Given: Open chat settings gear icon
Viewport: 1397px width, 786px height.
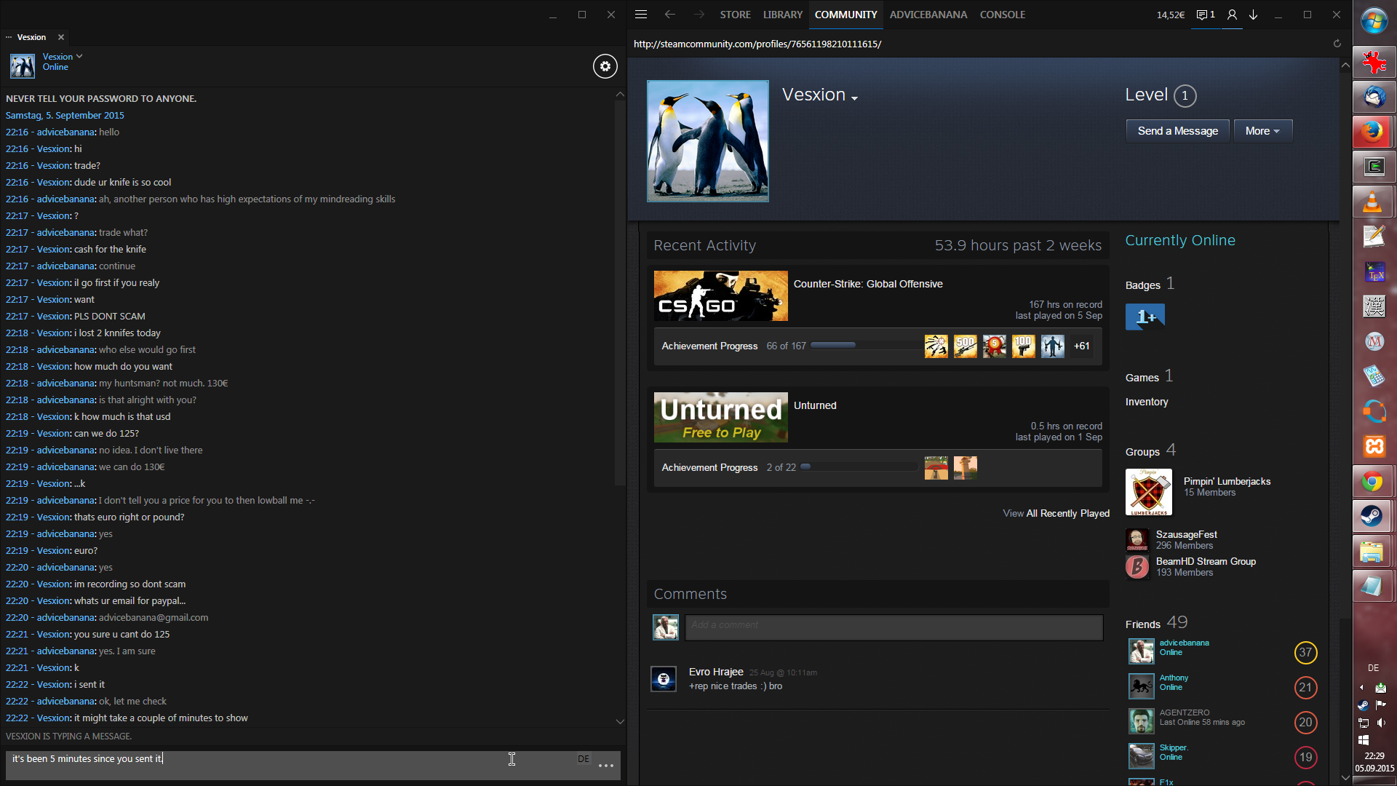Looking at the screenshot, I should pyautogui.click(x=605, y=66).
